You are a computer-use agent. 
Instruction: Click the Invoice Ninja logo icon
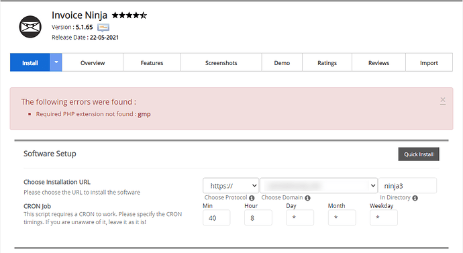[30, 27]
